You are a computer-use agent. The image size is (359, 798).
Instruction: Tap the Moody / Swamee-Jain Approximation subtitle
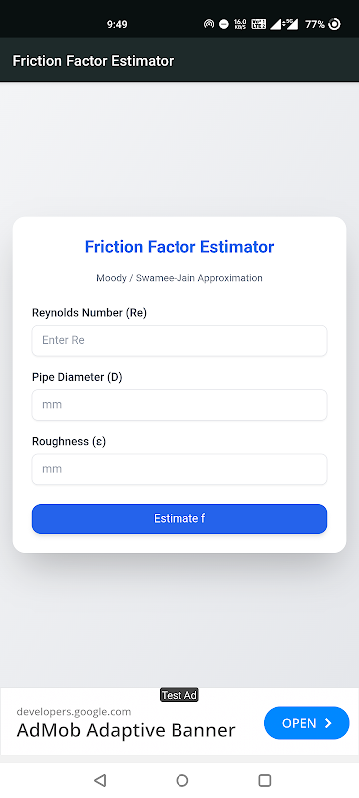[x=179, y=278]
